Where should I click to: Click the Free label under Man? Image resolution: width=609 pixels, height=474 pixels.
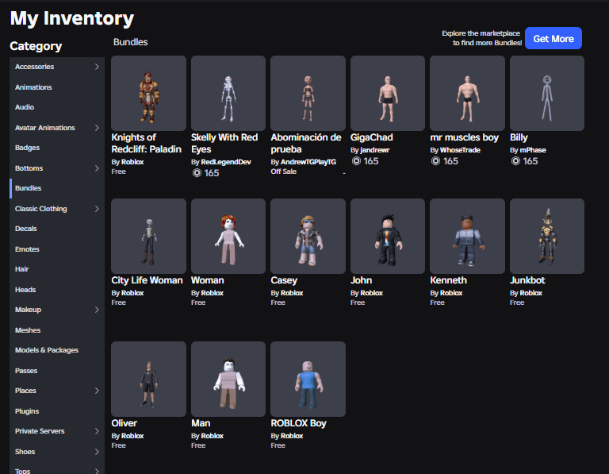pyautogui.click(x=198, y=445)
